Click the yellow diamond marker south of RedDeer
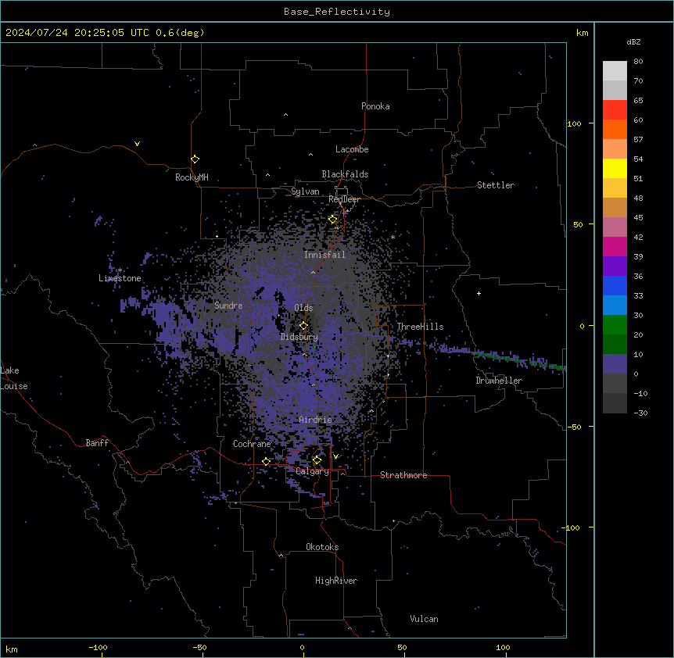Image resolution: width=674 pixels, height=658 pixels. (333, 219)
